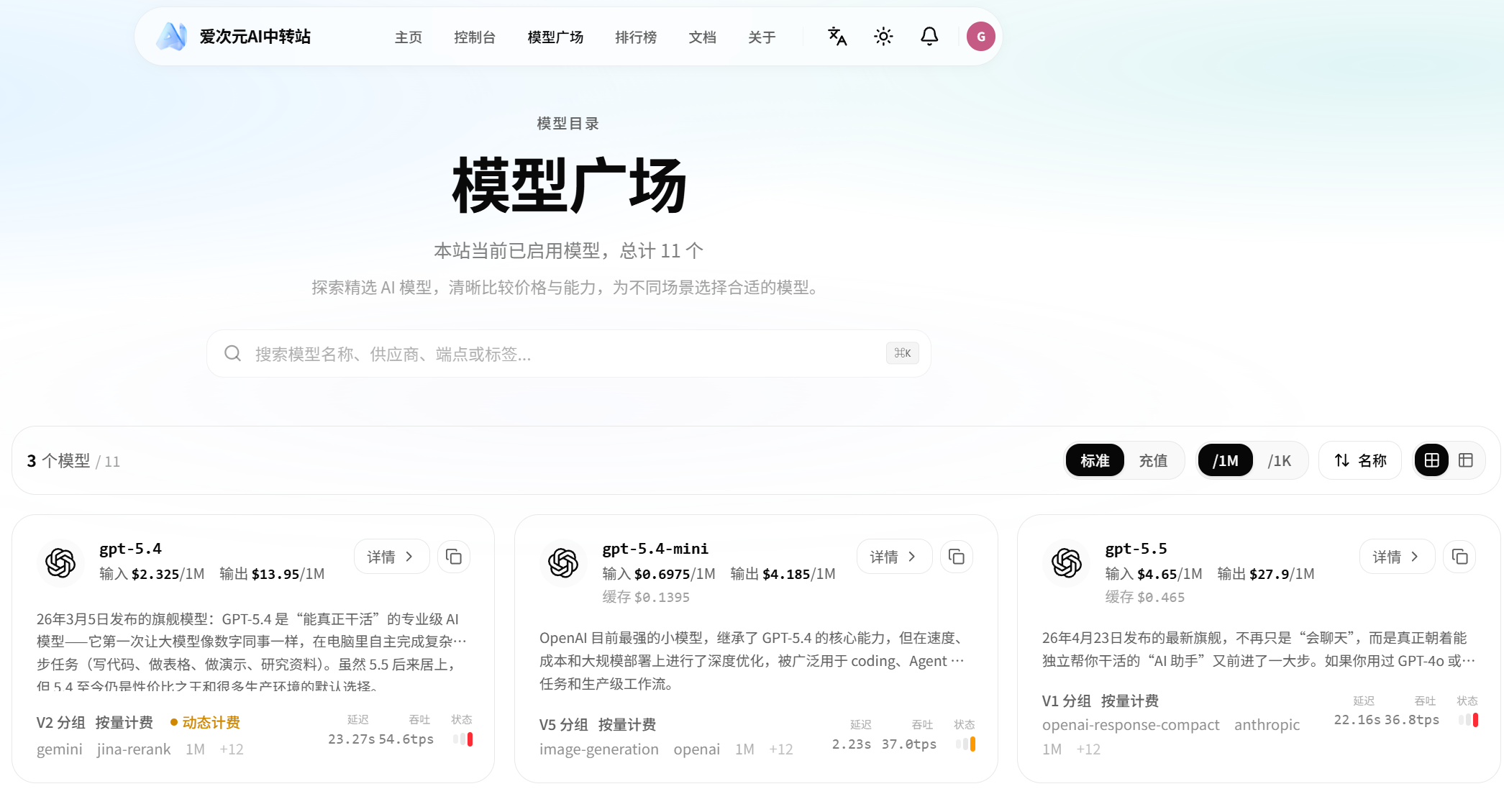Open the language translation icon

pos(837,37)
